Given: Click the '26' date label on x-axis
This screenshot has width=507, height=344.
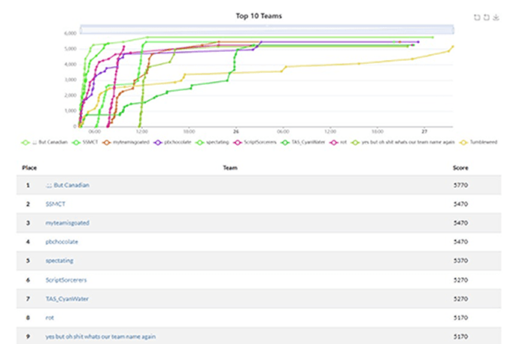Looking at the screenshot, I should 236,131.
